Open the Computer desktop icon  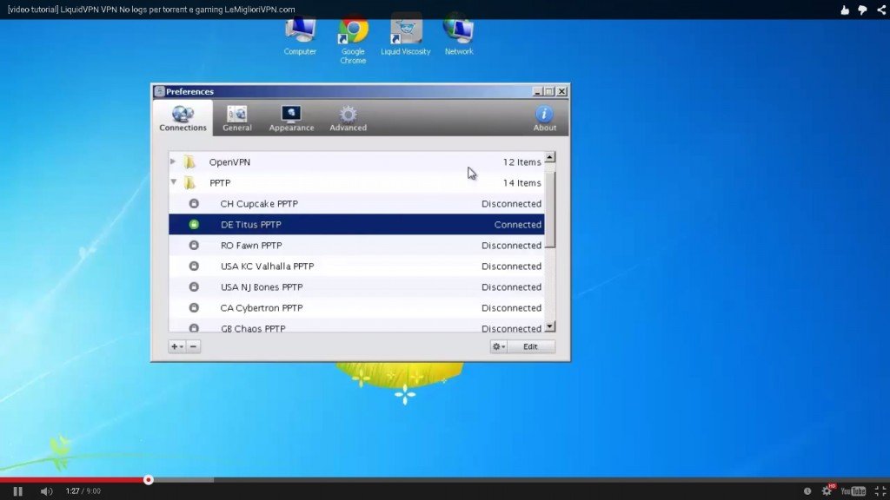tap(300, 35)
